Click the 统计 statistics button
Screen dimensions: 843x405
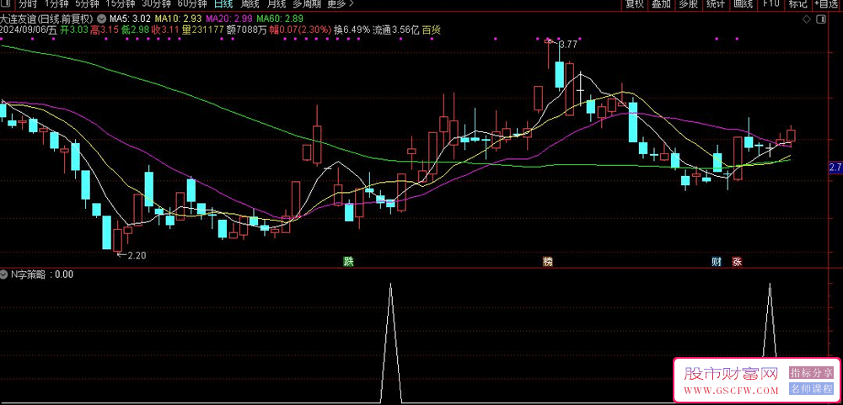pos(715,3)
